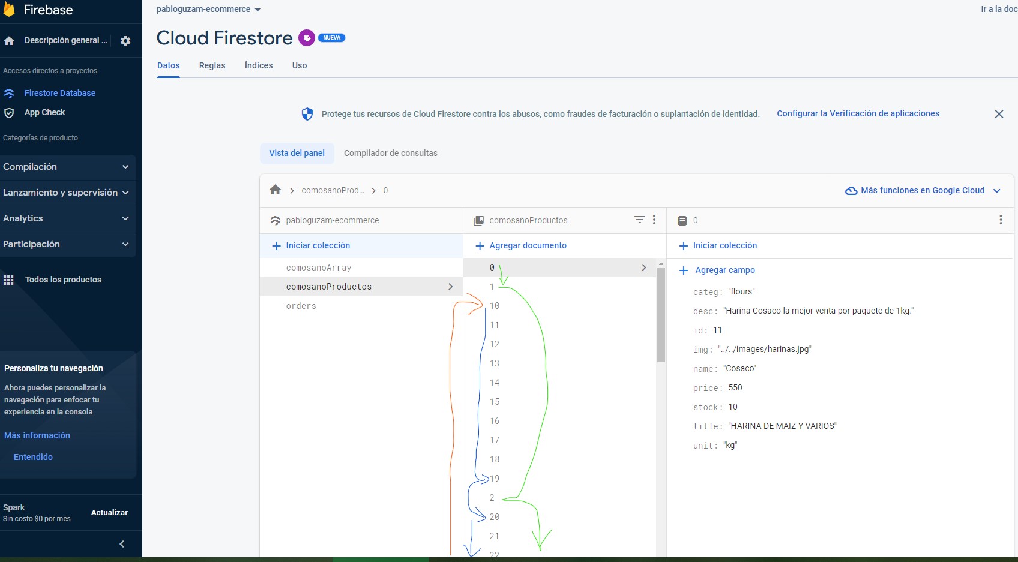This screenshot has width=1018, height=562.
Task: Click plus icon for Iniciar colección in root
Action: click(277, 246)
